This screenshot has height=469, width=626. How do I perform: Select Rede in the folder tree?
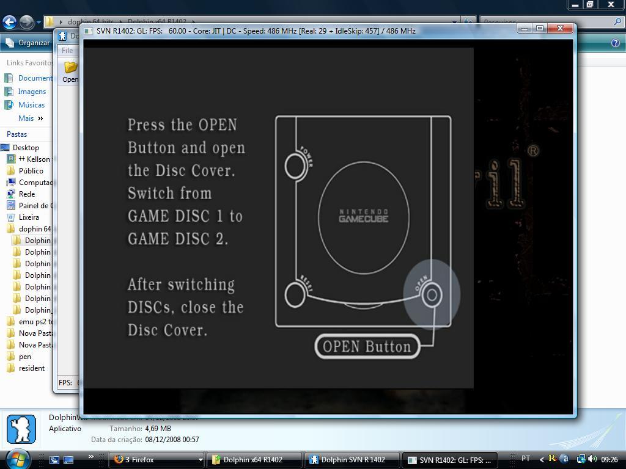(x=21, y=194)
